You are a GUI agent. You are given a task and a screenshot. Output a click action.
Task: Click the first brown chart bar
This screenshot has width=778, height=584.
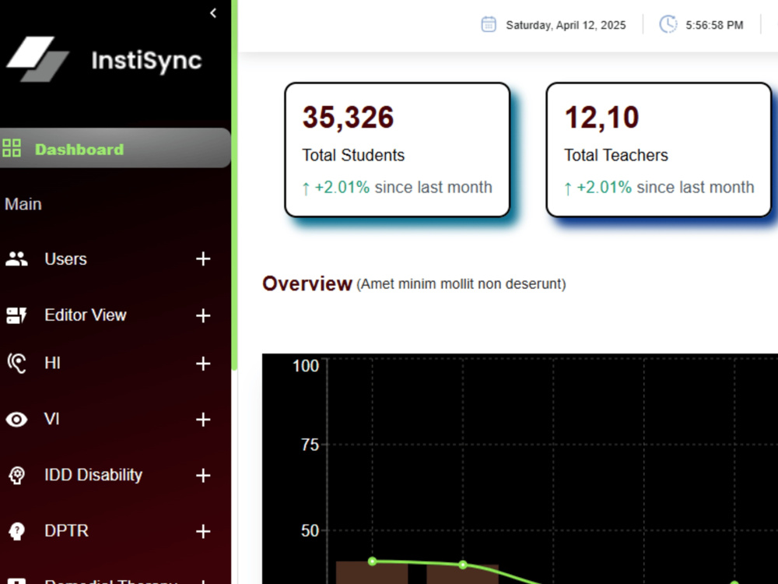(372, 572)
